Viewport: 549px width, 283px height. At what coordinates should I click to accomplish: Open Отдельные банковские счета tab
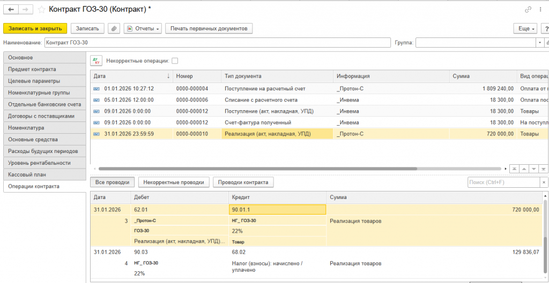[x=44, y=104]
